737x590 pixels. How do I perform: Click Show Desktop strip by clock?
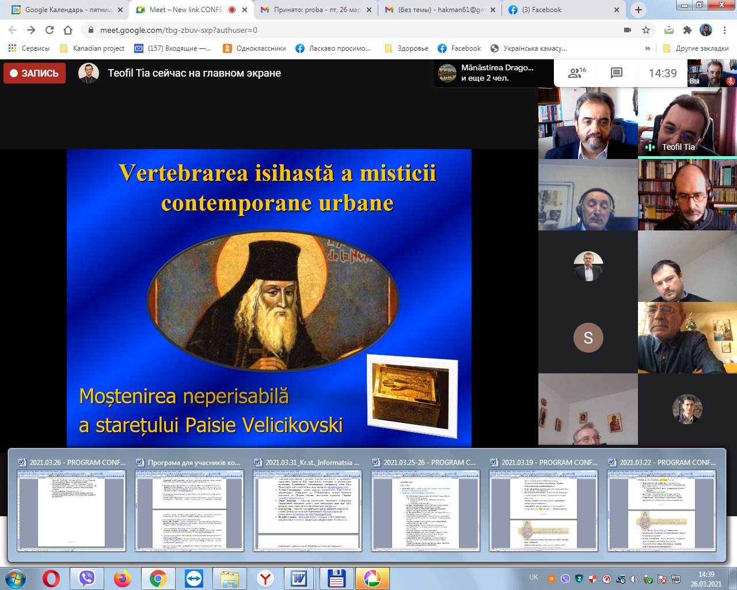(732, 578)
